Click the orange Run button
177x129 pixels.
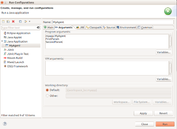coord(165,124)
